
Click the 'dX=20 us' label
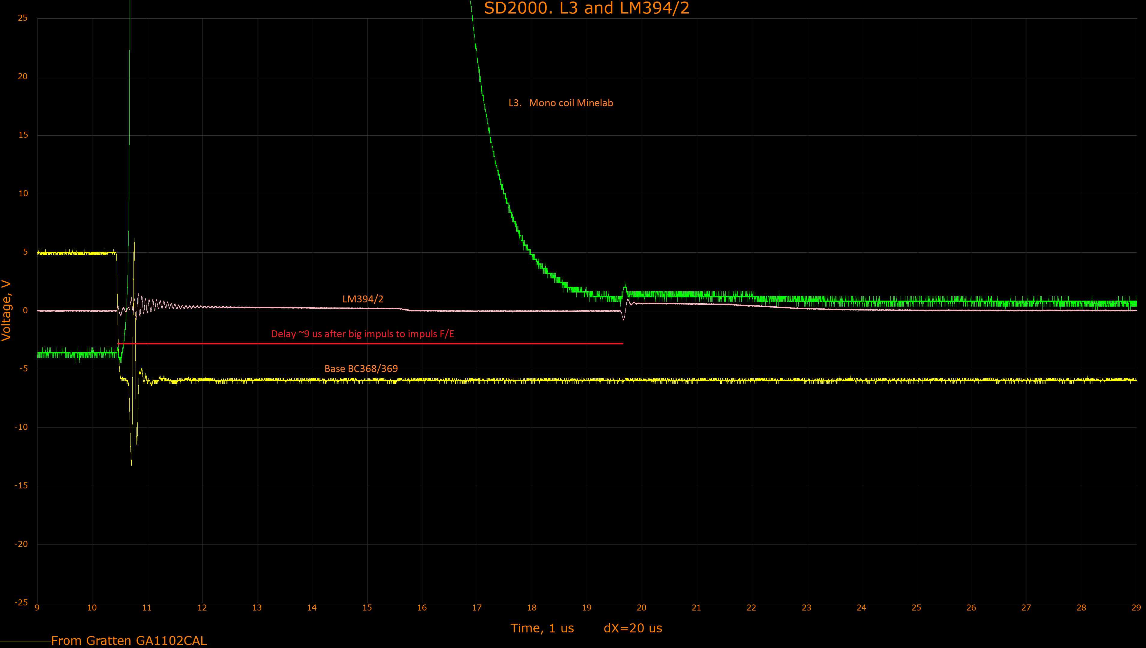(x=632, y=628)
